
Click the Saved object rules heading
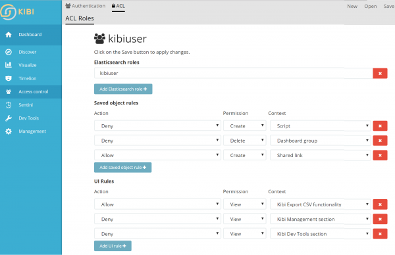tap(116, 103)
